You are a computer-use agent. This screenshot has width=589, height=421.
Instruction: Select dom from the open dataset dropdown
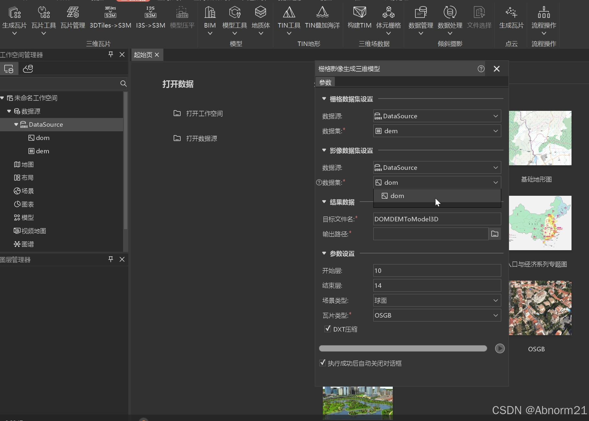[x=397, y=196]
